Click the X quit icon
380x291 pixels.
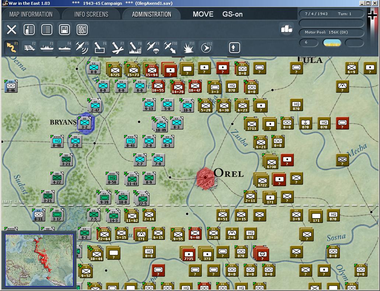11,29
